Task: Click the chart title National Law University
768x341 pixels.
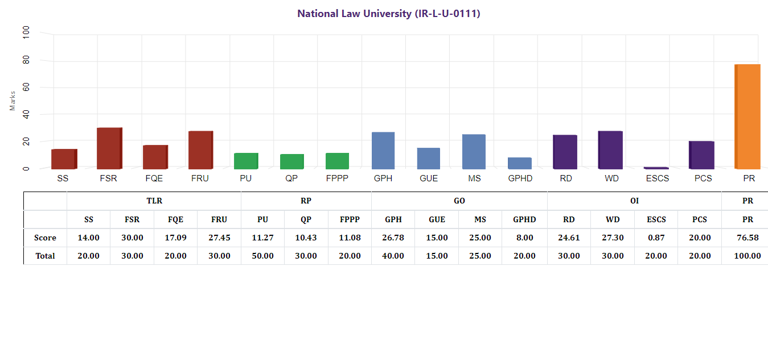Action: (389, 14)
